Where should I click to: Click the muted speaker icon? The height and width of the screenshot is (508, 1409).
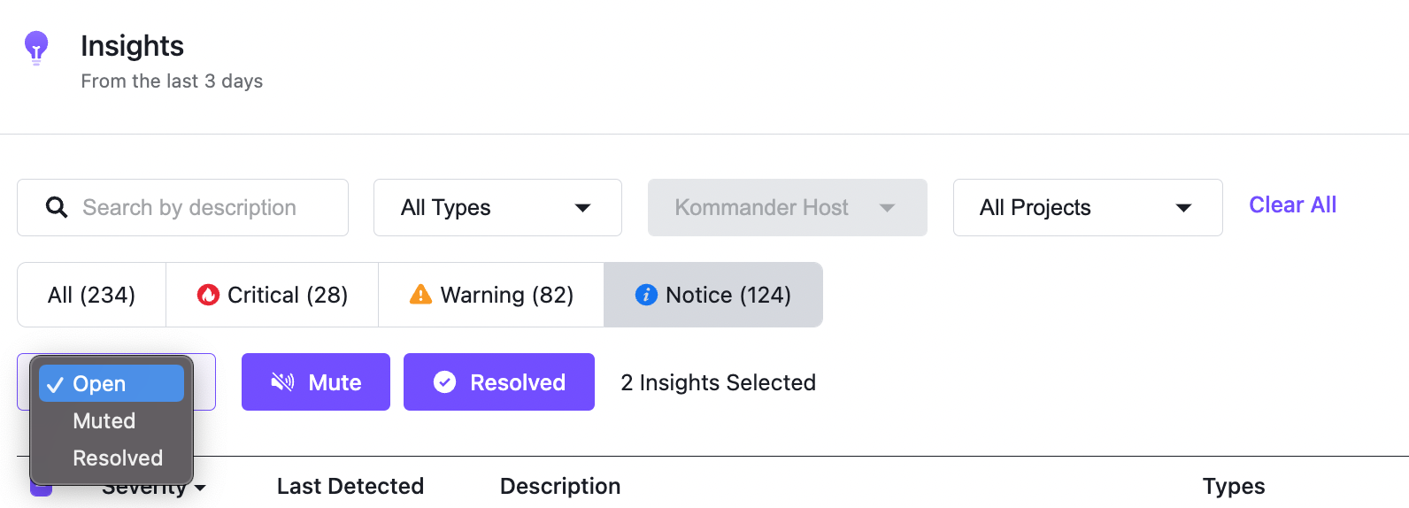(x=282, y=382)
